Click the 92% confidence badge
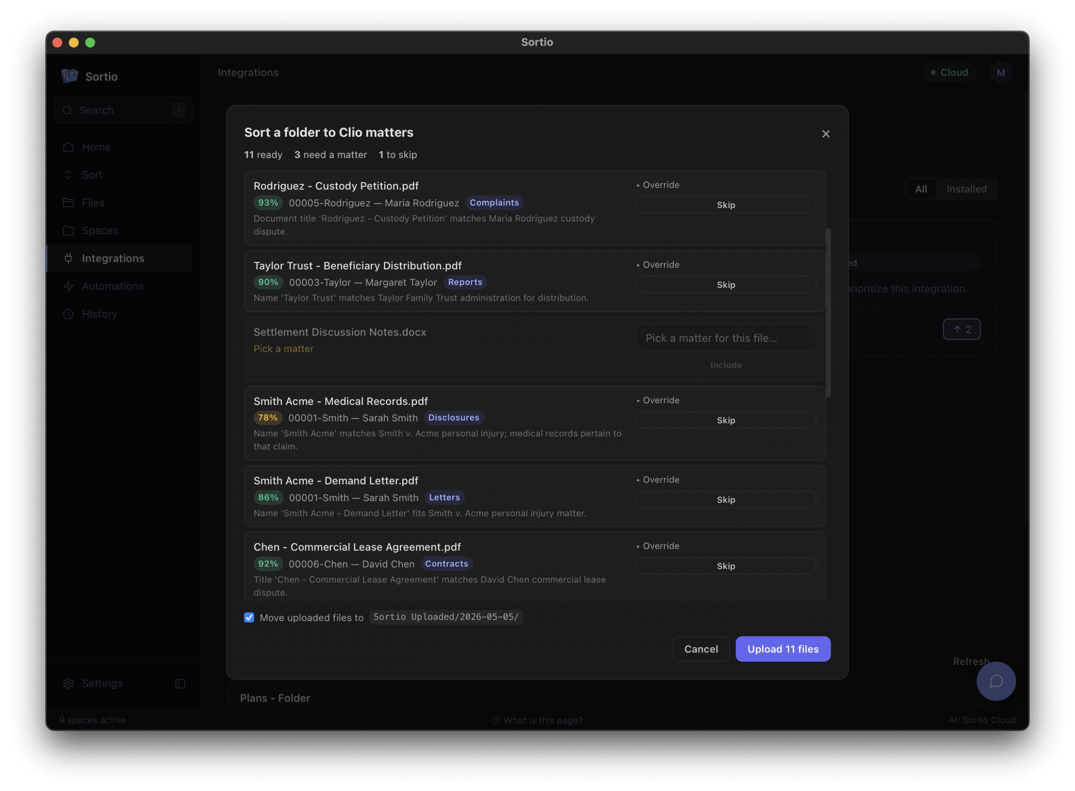Viewport: 1075px width, 791px height. click(x=268, y=564)
